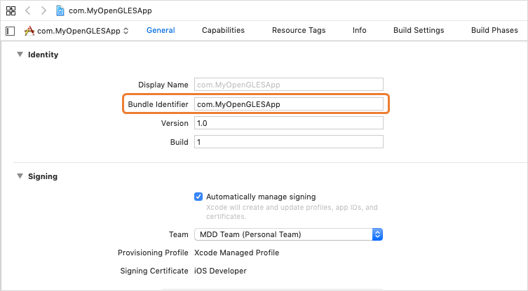Image resolution: width=528 pixels, height=291 pixels.
Task: Go forward with the right chevron
Action: [x=43, y=11]
